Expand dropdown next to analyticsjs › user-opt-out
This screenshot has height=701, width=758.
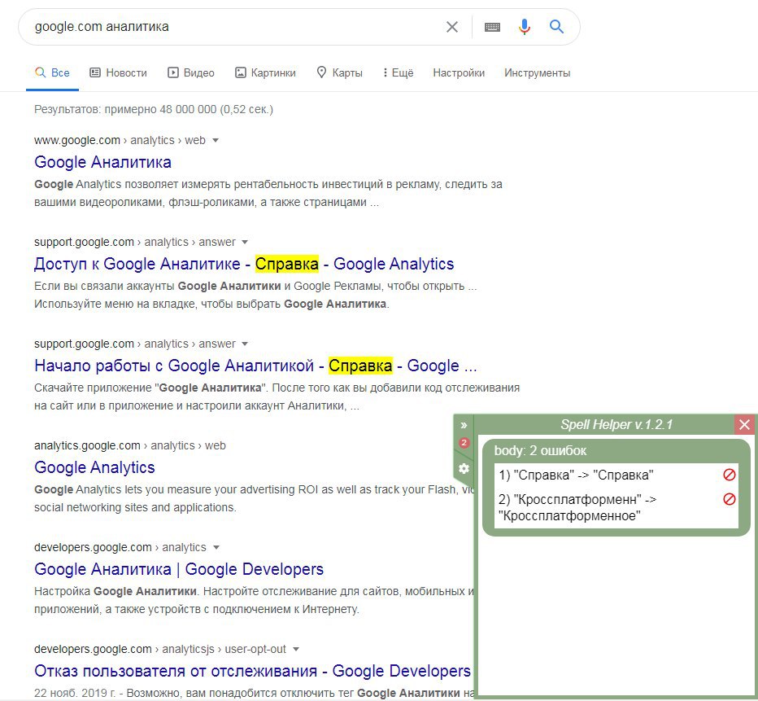point(296,649)
